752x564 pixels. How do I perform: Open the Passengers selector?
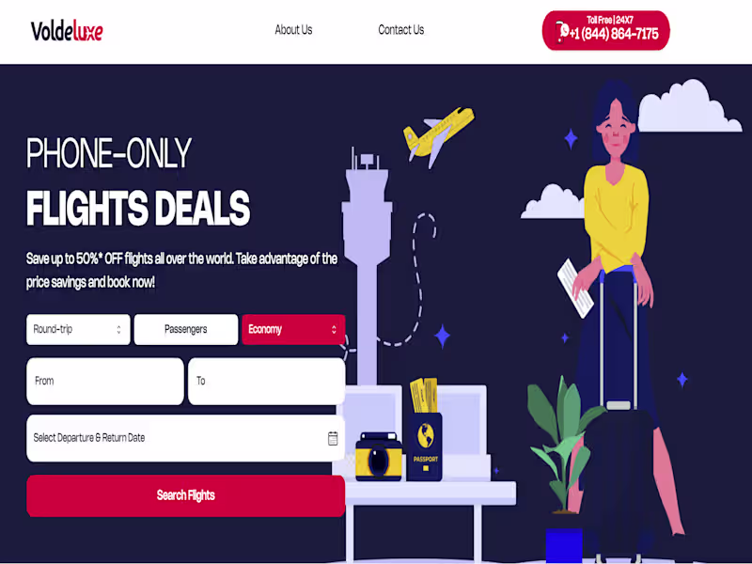tap(186, 330)
